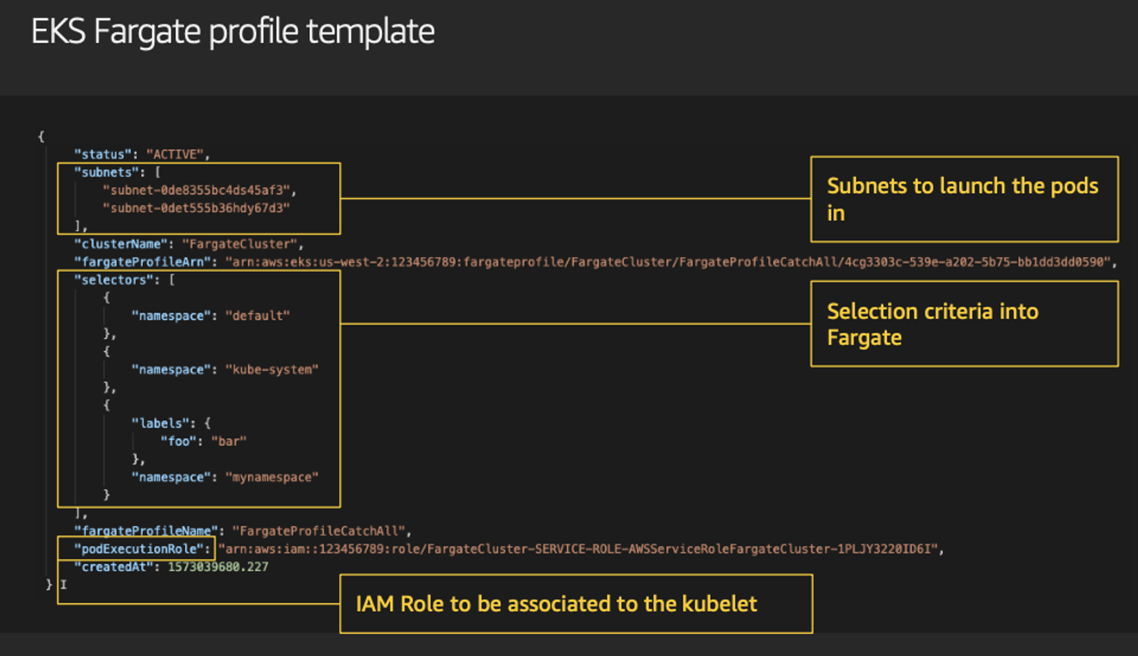This screenshot has width=1138, height=656.
Task: Click the "status" key in JSON
Action: tap(103, 155)
